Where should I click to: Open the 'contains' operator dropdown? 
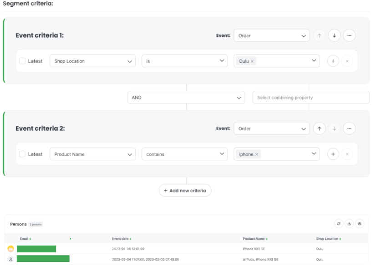184,154
